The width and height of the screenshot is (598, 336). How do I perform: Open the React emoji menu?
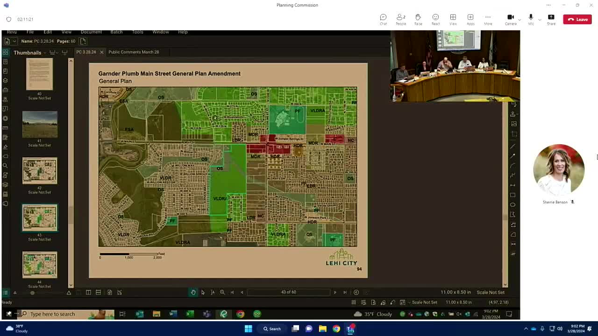coord(435,19)
